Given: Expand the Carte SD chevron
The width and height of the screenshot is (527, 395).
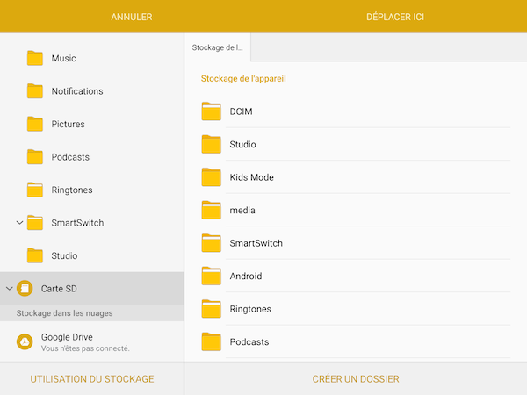Looking at the screenshot, I should pyautogui.click(x=9, y=289).
